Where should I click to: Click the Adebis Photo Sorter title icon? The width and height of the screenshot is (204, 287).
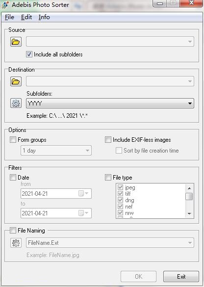[5, 5]
